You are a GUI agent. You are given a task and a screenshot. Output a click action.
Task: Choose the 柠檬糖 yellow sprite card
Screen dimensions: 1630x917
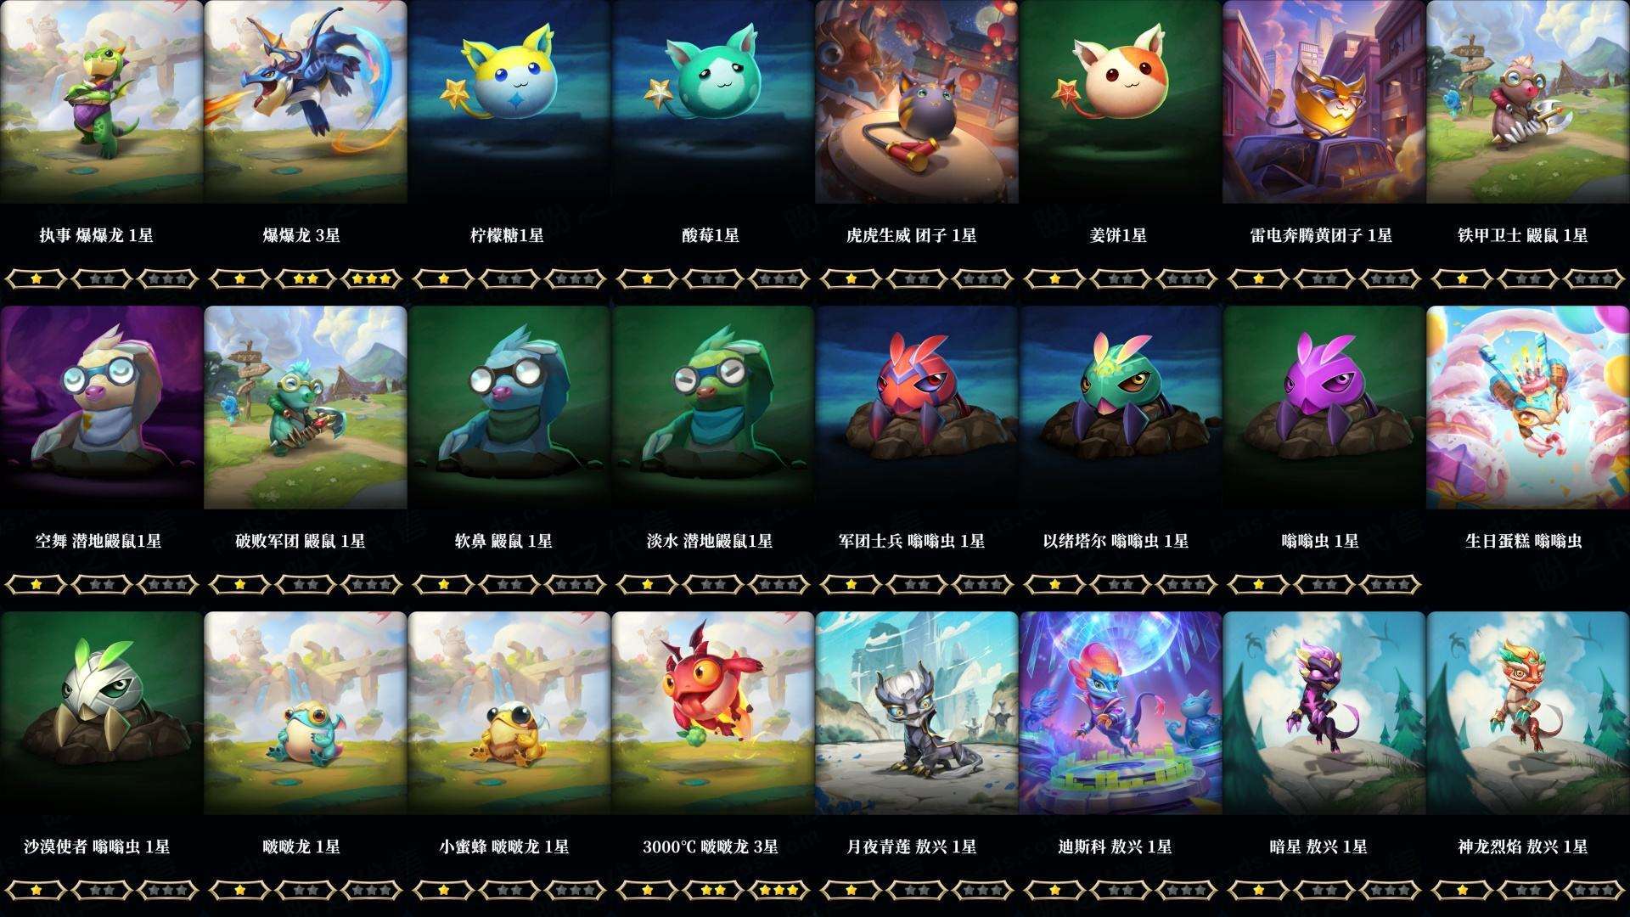(x=509, y=102)
